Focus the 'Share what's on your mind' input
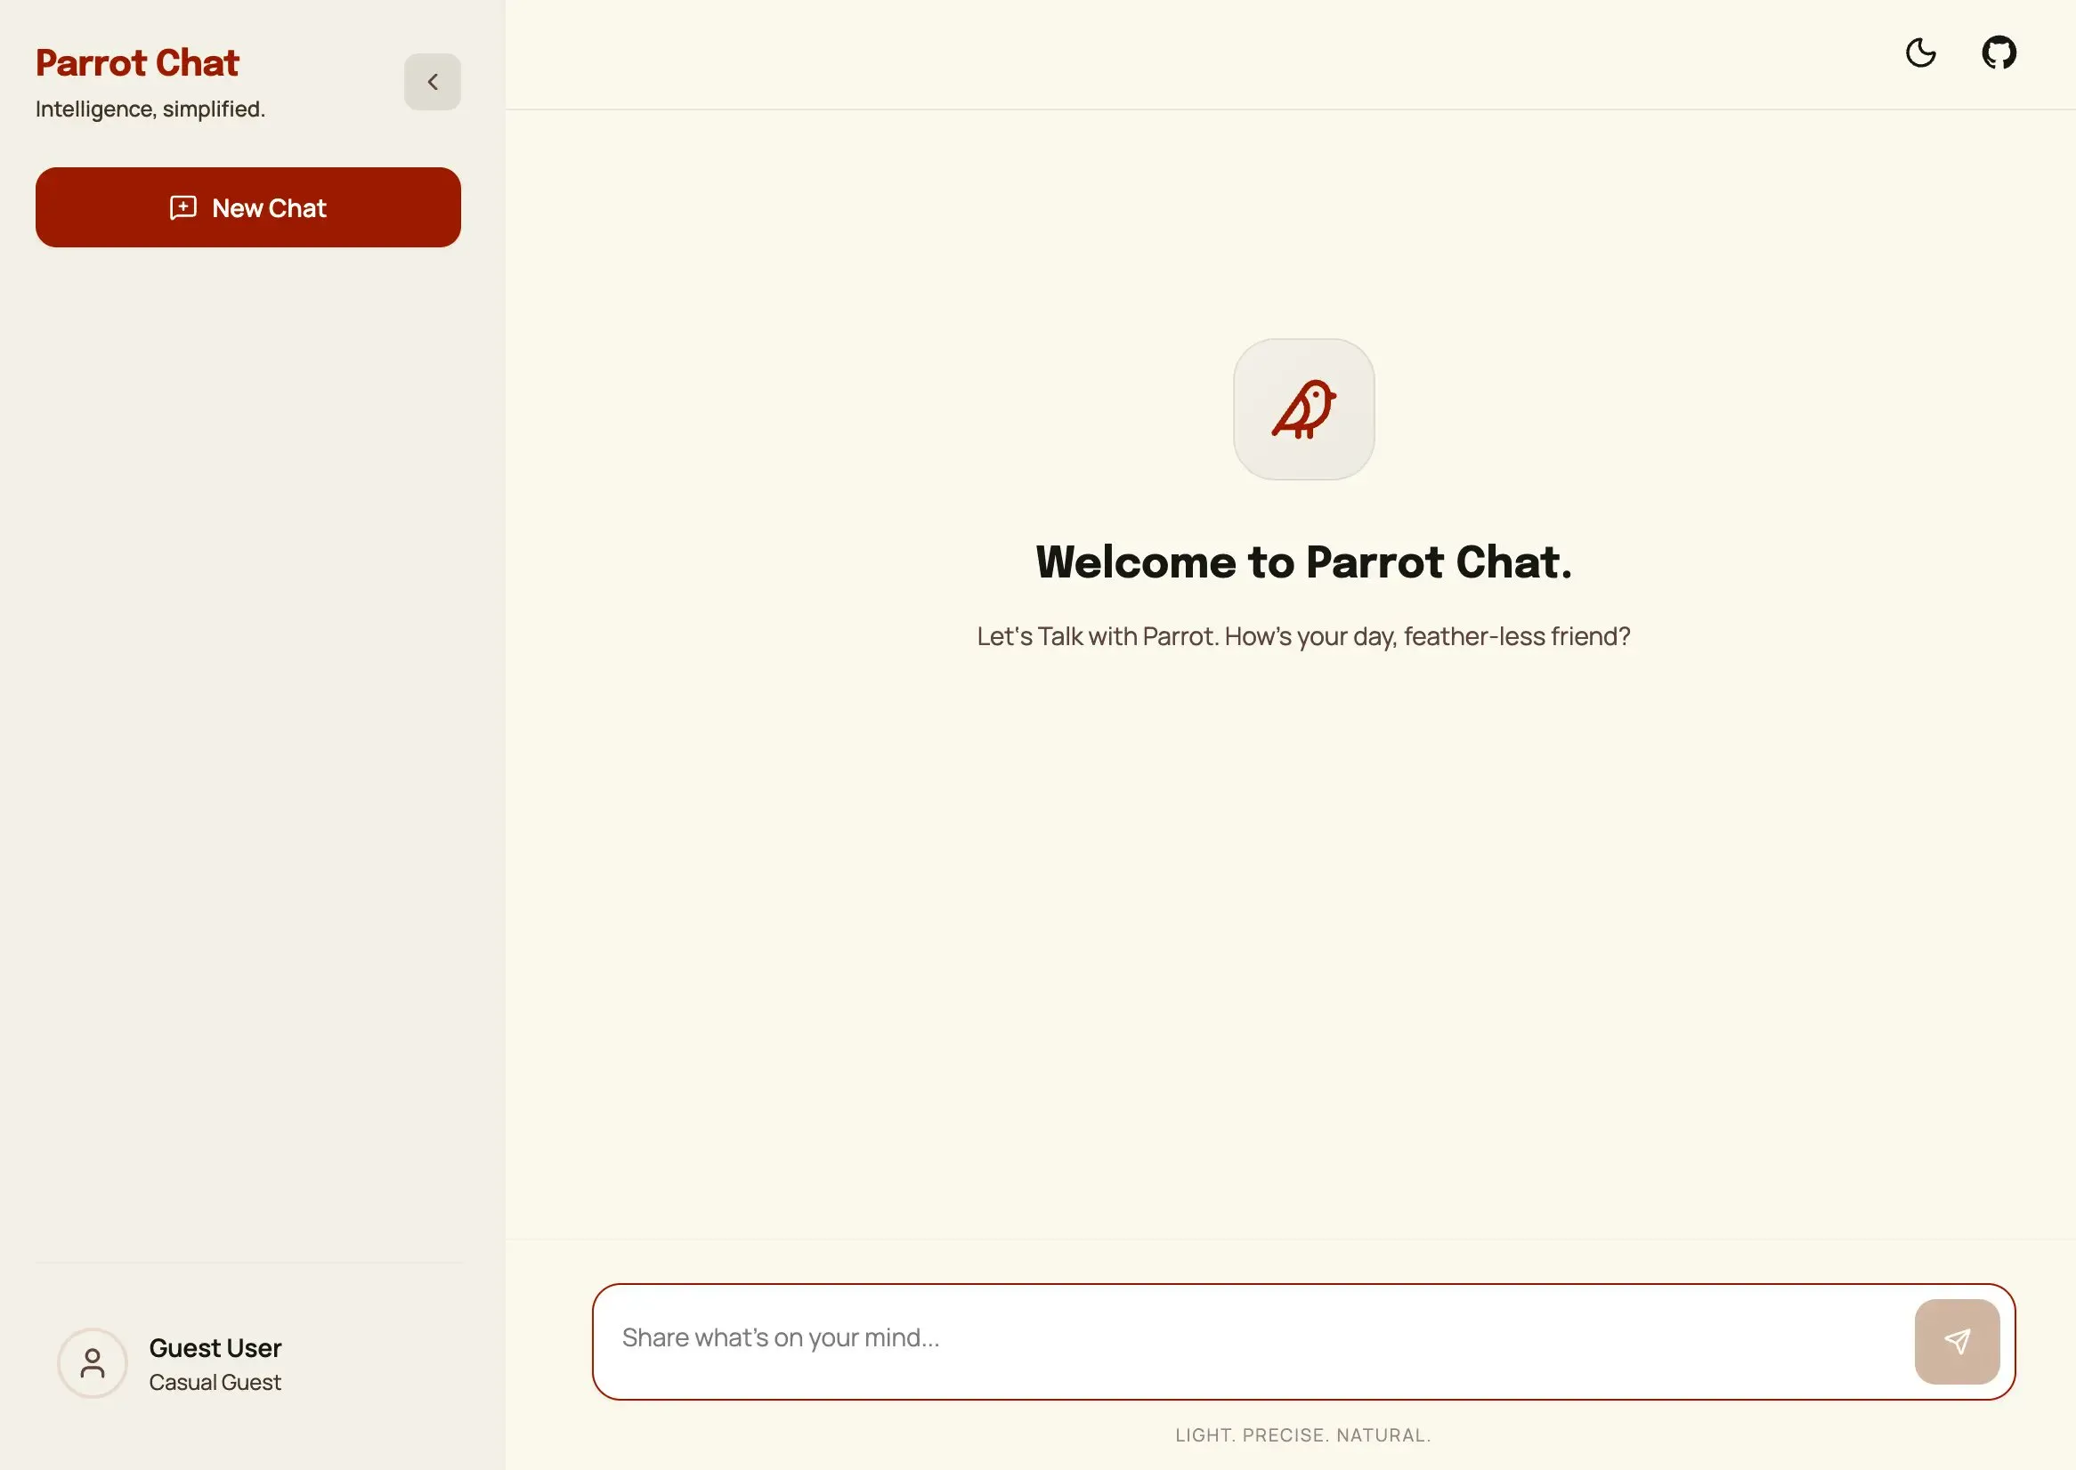 coord(1249,1337)
